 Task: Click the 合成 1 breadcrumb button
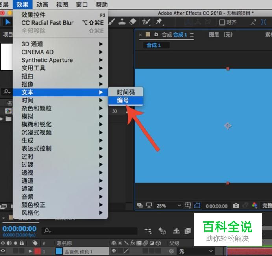(156, 45)
